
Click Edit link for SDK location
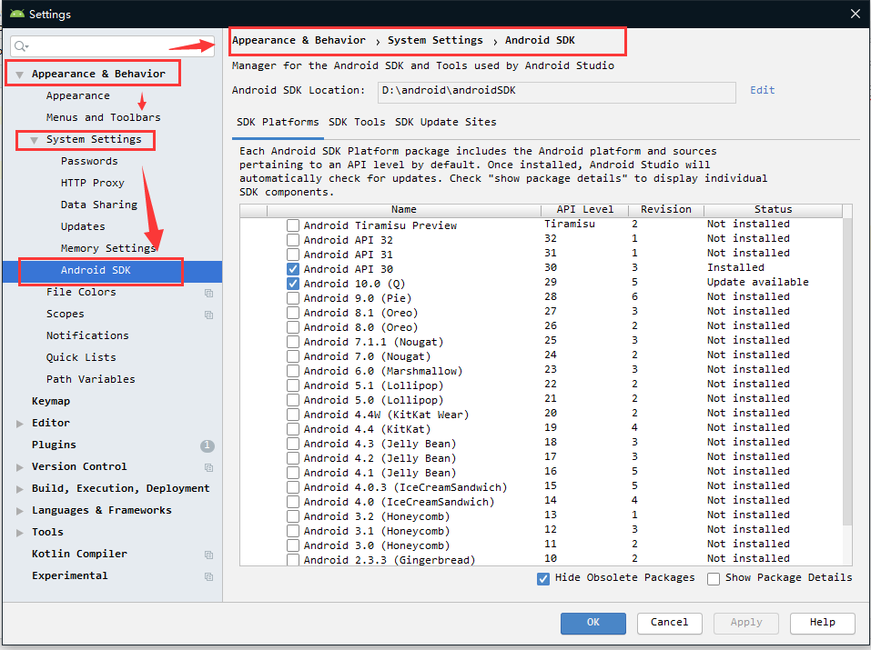[762, 90]
